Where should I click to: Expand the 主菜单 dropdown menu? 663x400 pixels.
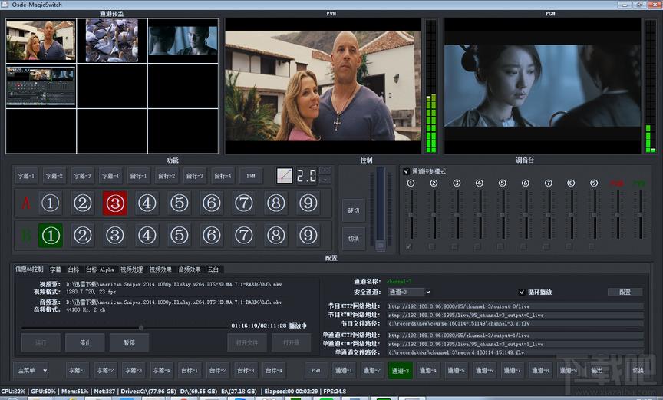click(31, 370)
